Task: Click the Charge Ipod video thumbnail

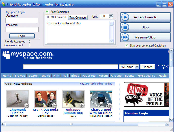Action: tap(101, 99)
